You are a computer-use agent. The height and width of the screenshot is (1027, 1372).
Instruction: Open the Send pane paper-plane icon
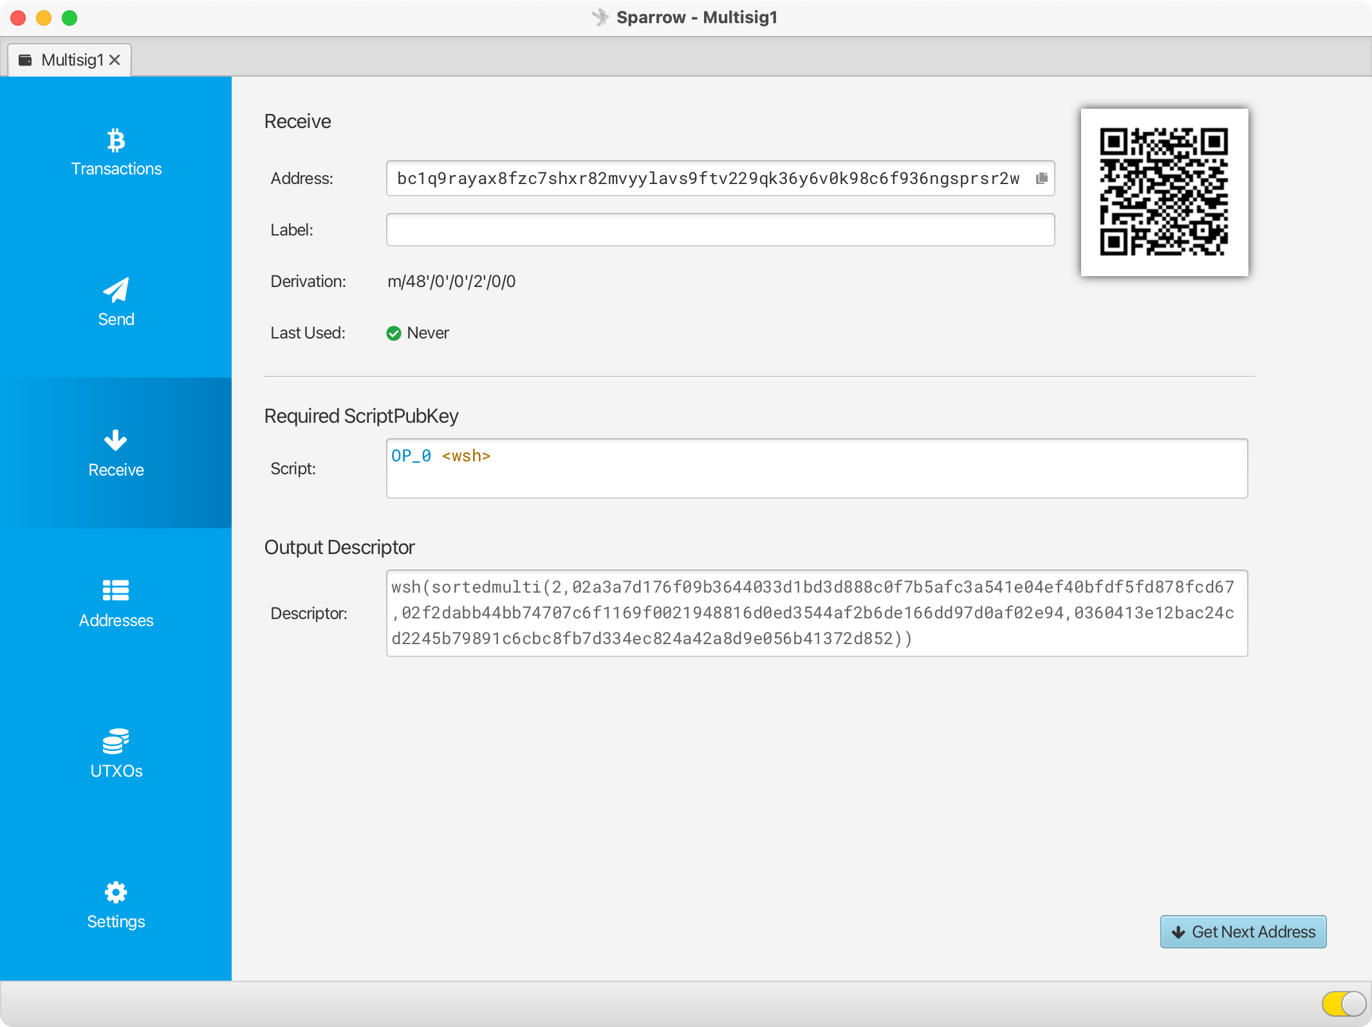point(116,290)
